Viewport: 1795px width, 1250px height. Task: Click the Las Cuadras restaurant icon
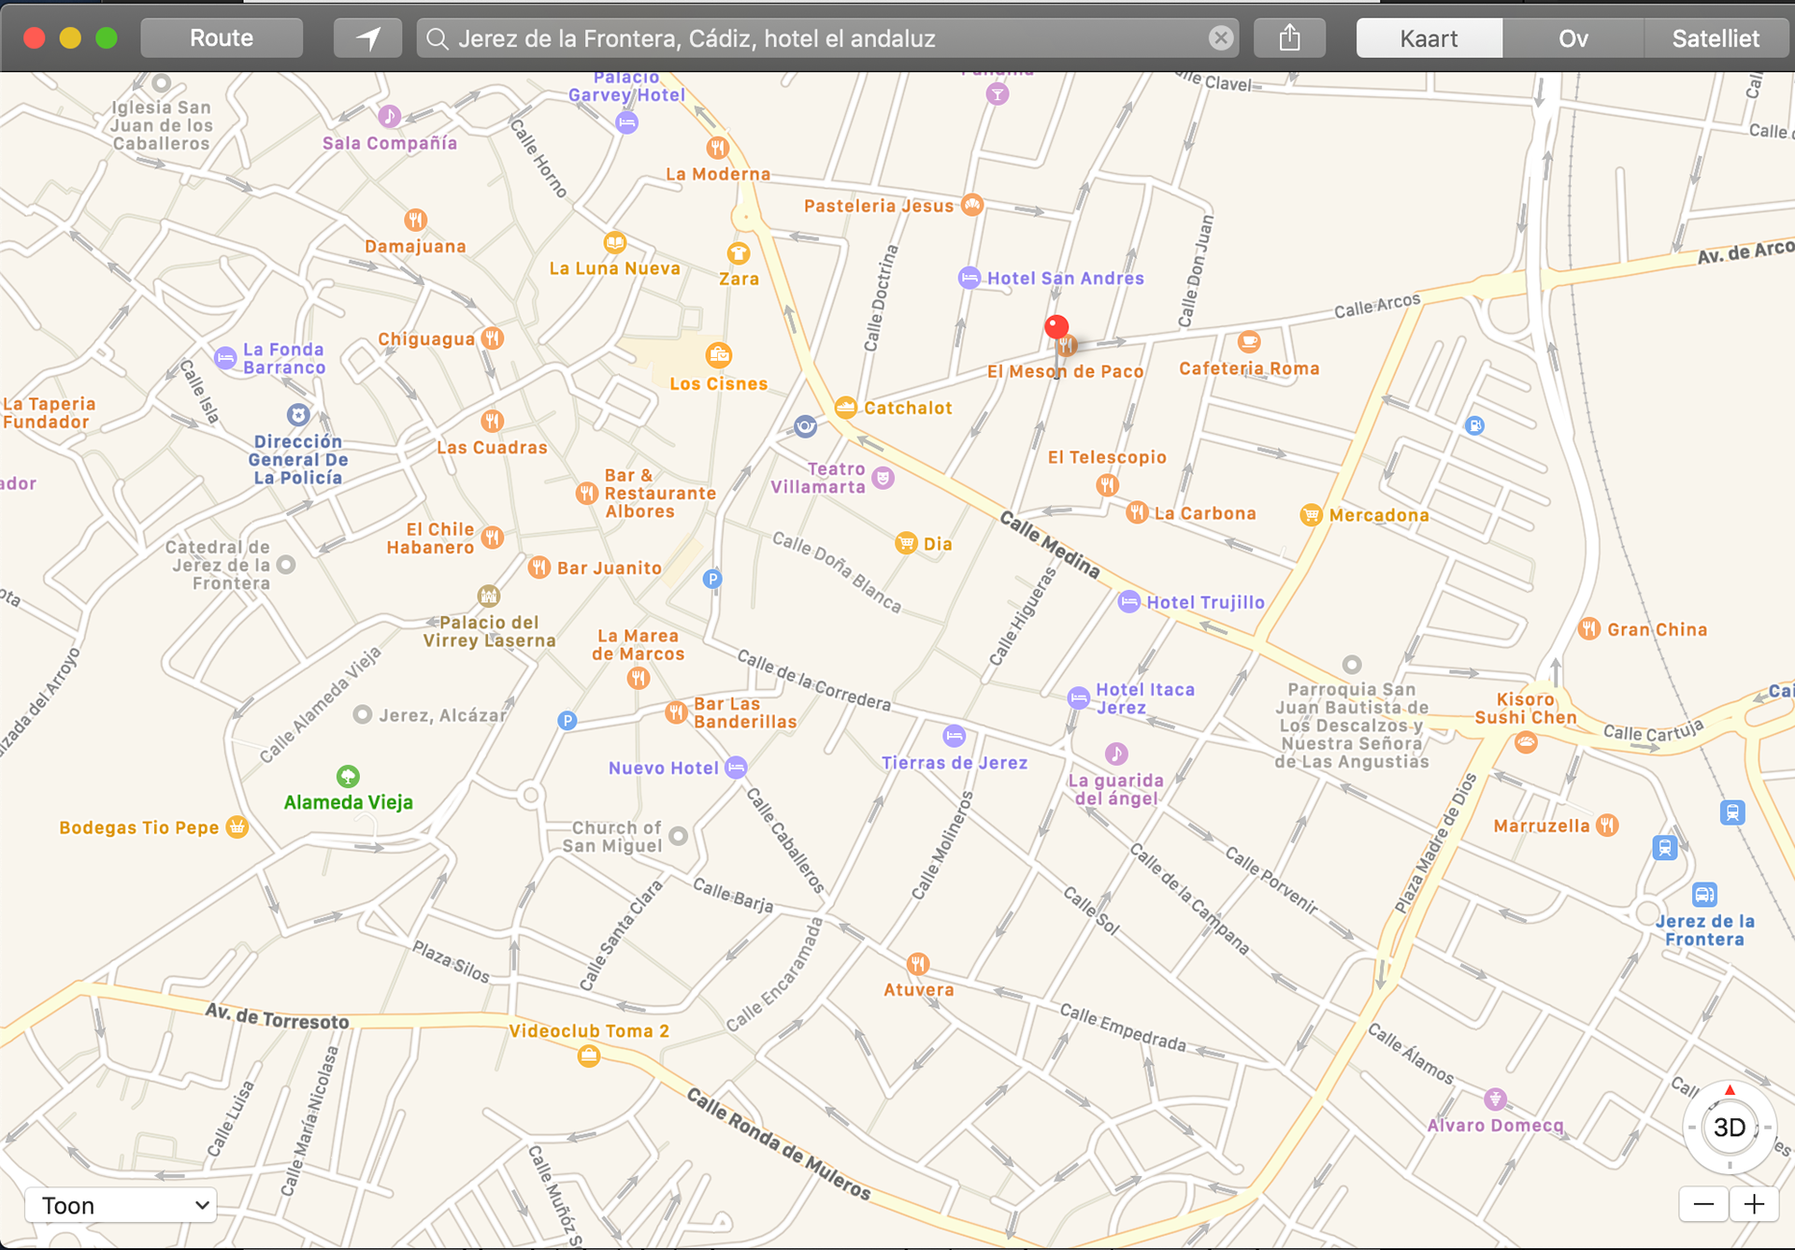click(492, 421)
